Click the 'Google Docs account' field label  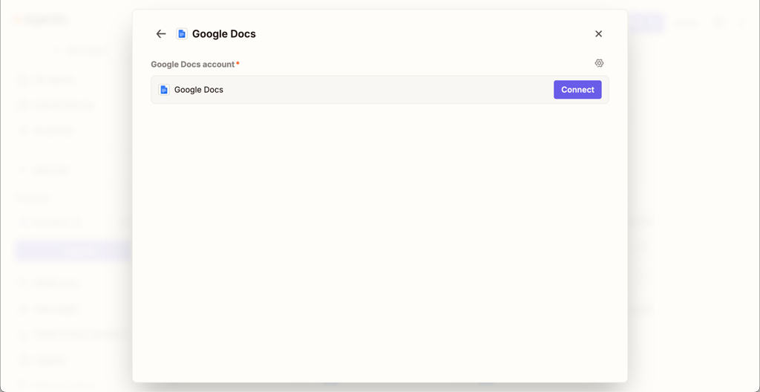click(x=192, y=65)
